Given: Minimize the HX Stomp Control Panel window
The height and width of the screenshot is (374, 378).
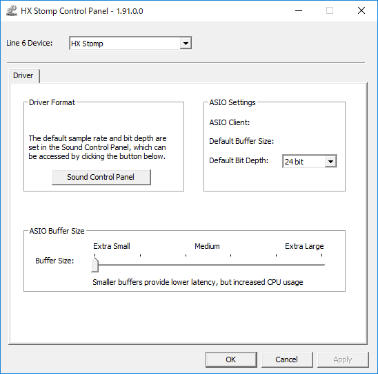Looking at the screenshot, I should point(299,11).
